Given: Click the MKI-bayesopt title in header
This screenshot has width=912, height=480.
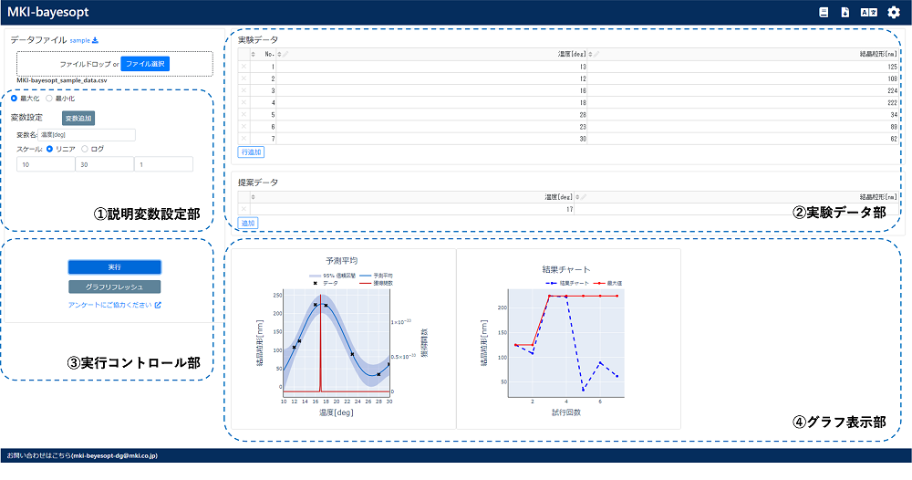Looking at the screenshot, I should point(47,12).
